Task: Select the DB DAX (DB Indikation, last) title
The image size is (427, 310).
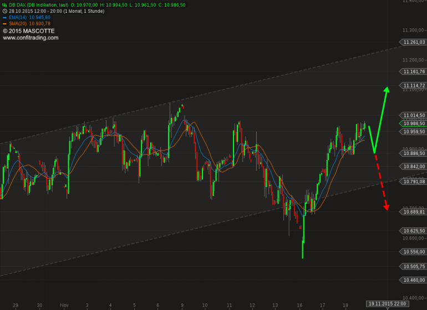Action: (x=38, y=5)
